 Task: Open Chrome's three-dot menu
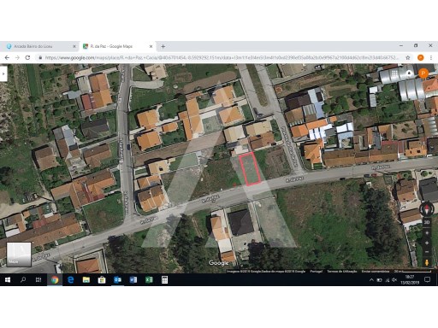point(431,57)
